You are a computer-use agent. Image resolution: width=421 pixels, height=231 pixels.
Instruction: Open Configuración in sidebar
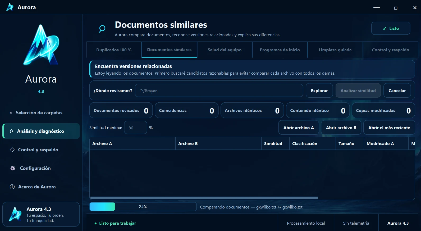41,168
